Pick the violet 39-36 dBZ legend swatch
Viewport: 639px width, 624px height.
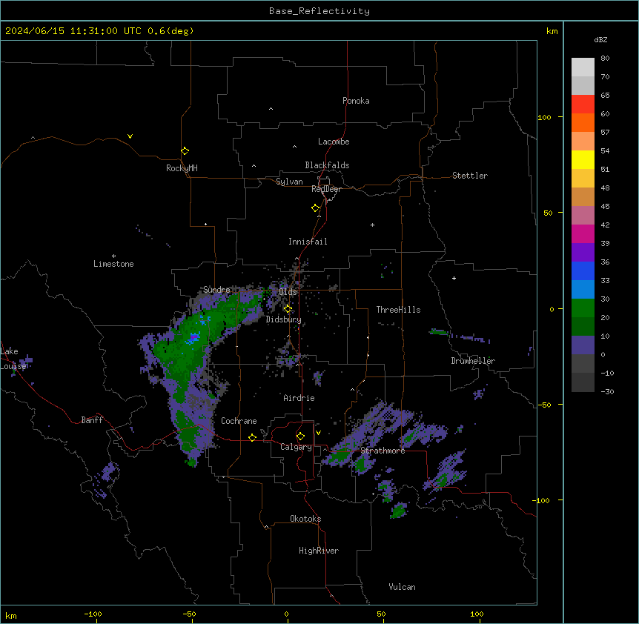583,252
